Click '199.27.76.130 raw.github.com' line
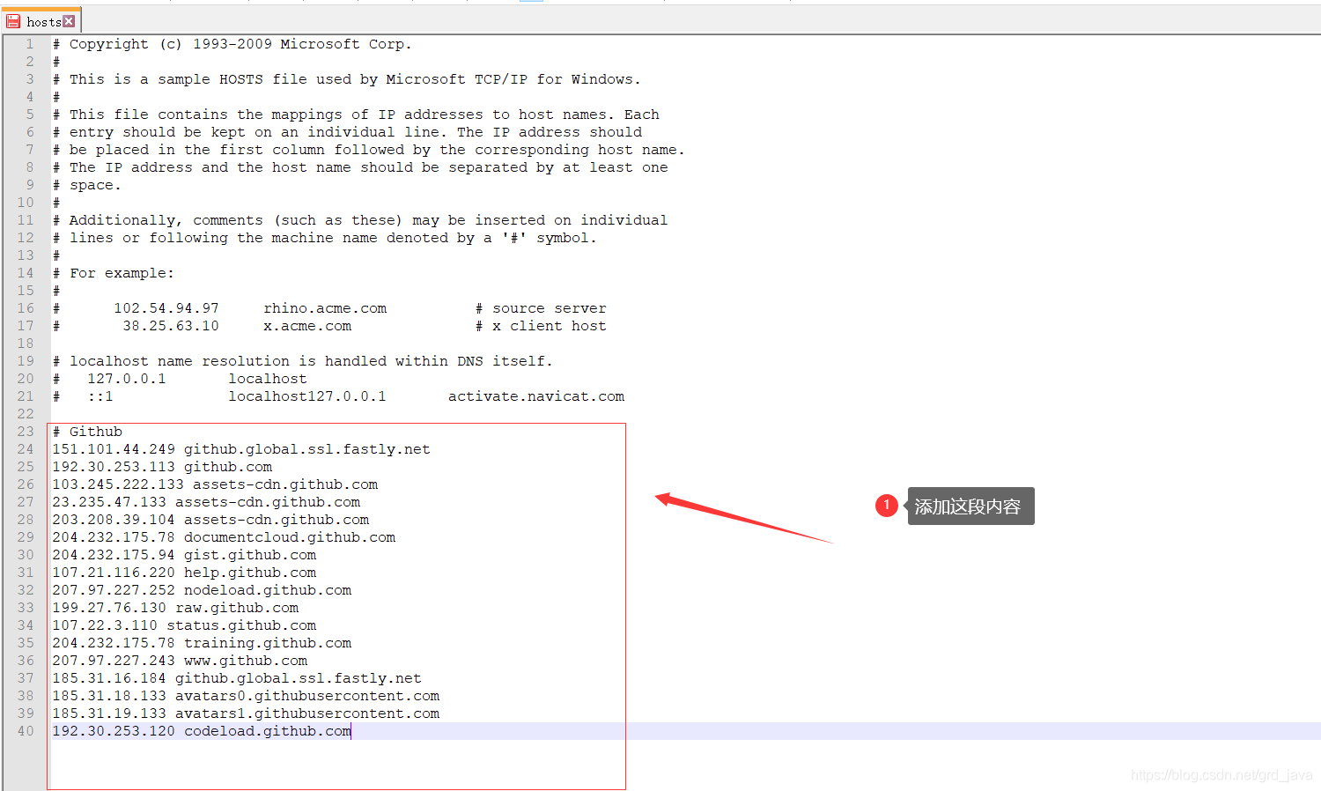This screenshot has width=1321, height=791. [x=175, y=608]
